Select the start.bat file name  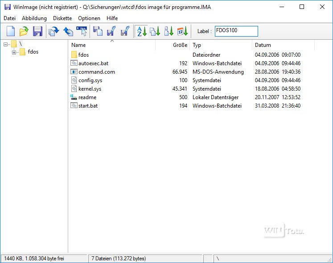pyautogui.click(x=88, y=106)
